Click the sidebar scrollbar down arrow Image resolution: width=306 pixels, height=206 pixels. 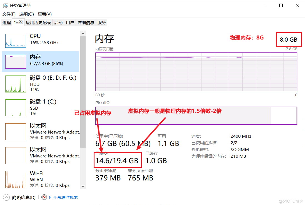pos(83,186)
